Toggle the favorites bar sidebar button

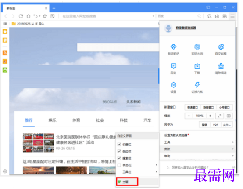click(5, 24)
